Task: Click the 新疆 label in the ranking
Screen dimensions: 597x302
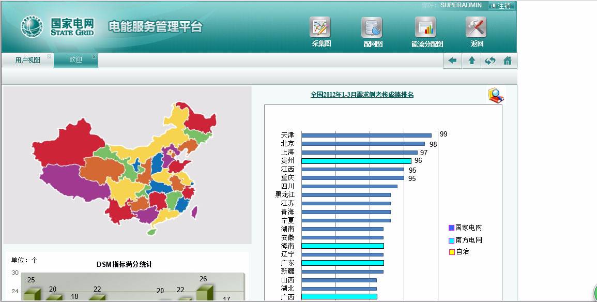Action: click(287, 271)
